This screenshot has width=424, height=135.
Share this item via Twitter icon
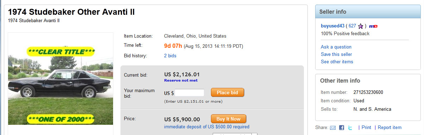click(x=350, y=128)
